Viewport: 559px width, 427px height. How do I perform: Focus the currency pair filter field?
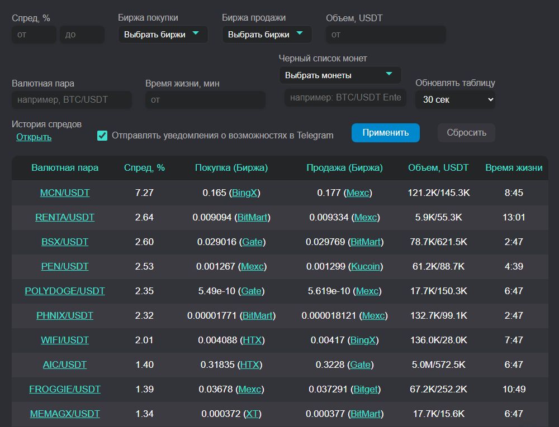[72, 100]
